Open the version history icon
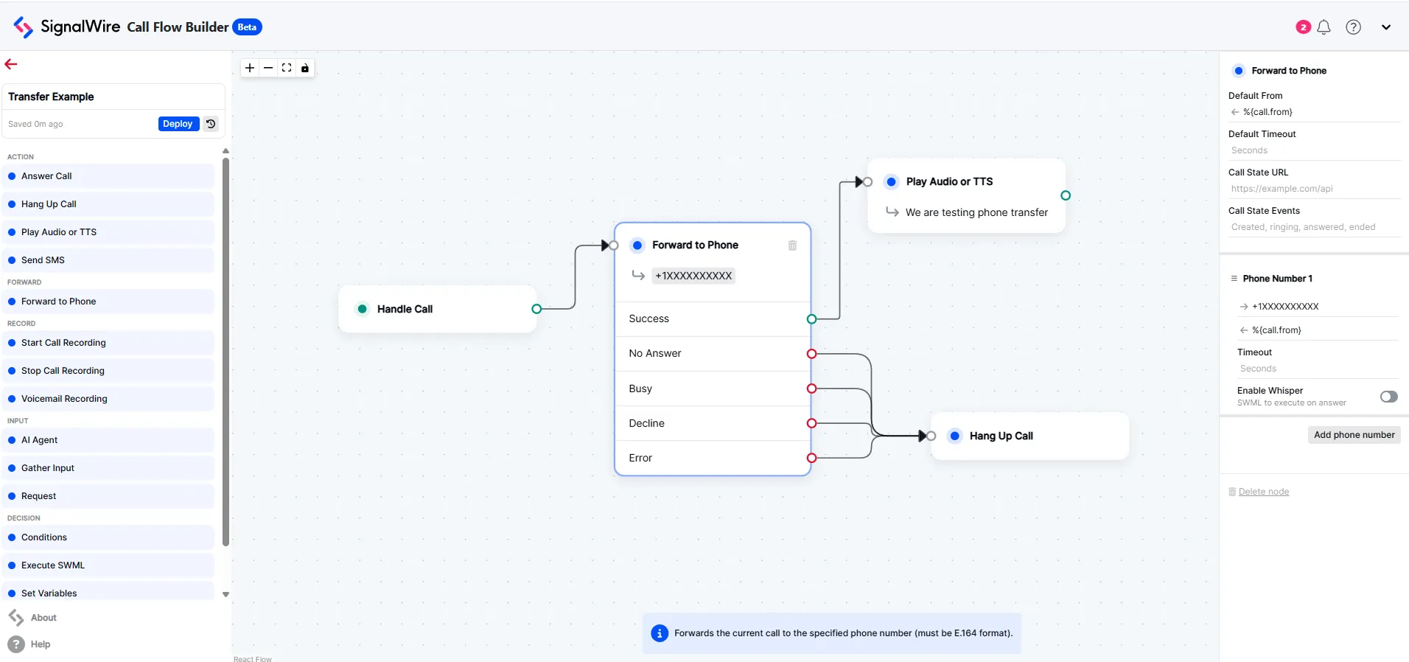The image size is (1409, 662). pyautogui.click(x=211, y=124)
